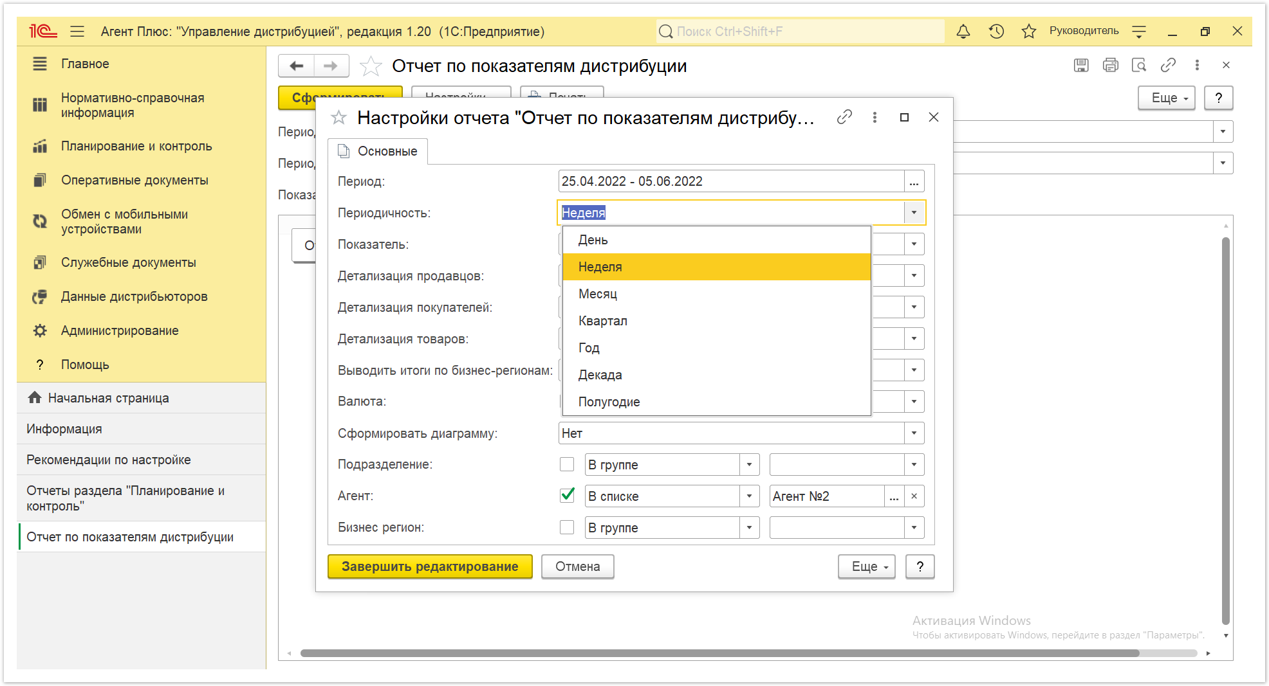Image resolution: width=1269 pixels, height=686 pixels.
Task: Print the report with the printer icon
Action: tap(1110, 65)
